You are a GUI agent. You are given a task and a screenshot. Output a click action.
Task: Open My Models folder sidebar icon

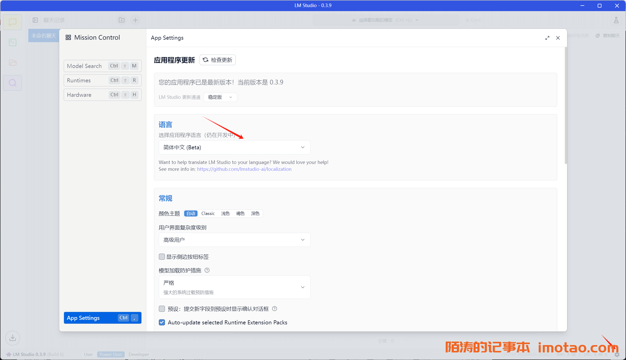(12, 62)
